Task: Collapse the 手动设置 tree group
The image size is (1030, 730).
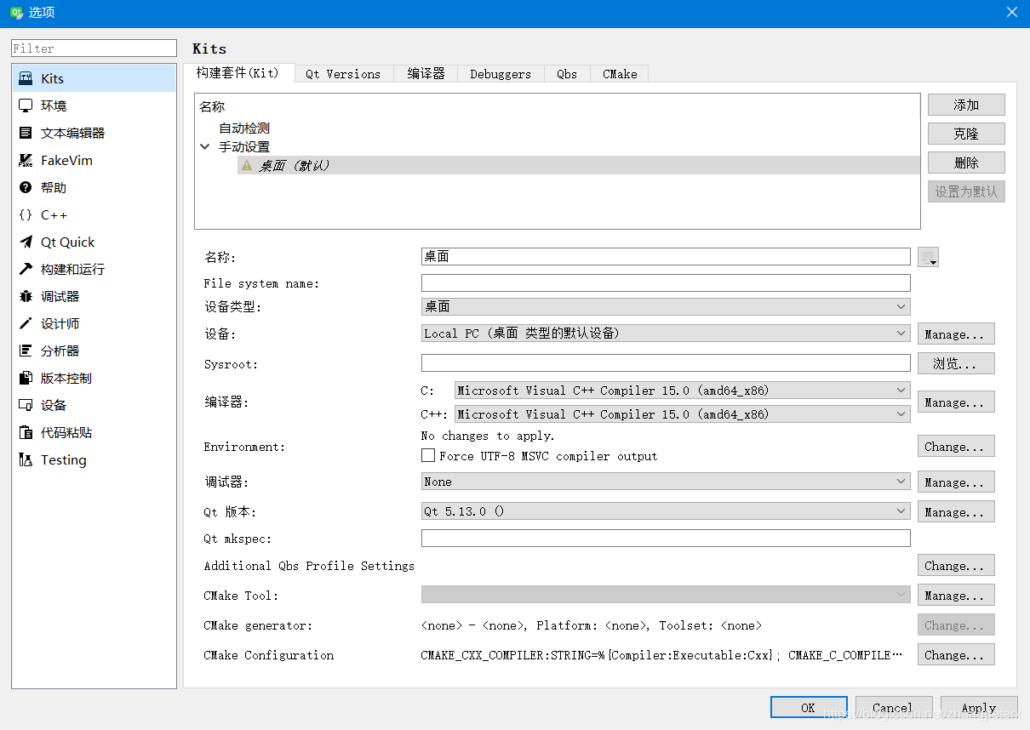Action: [205, 146]
